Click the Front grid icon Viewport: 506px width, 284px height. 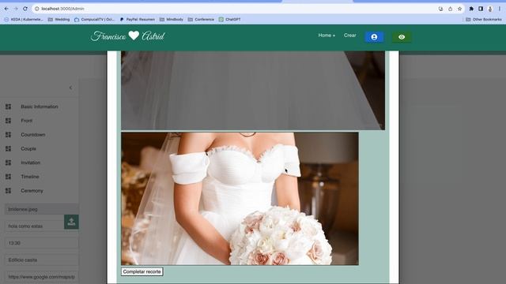pos(9,121)
